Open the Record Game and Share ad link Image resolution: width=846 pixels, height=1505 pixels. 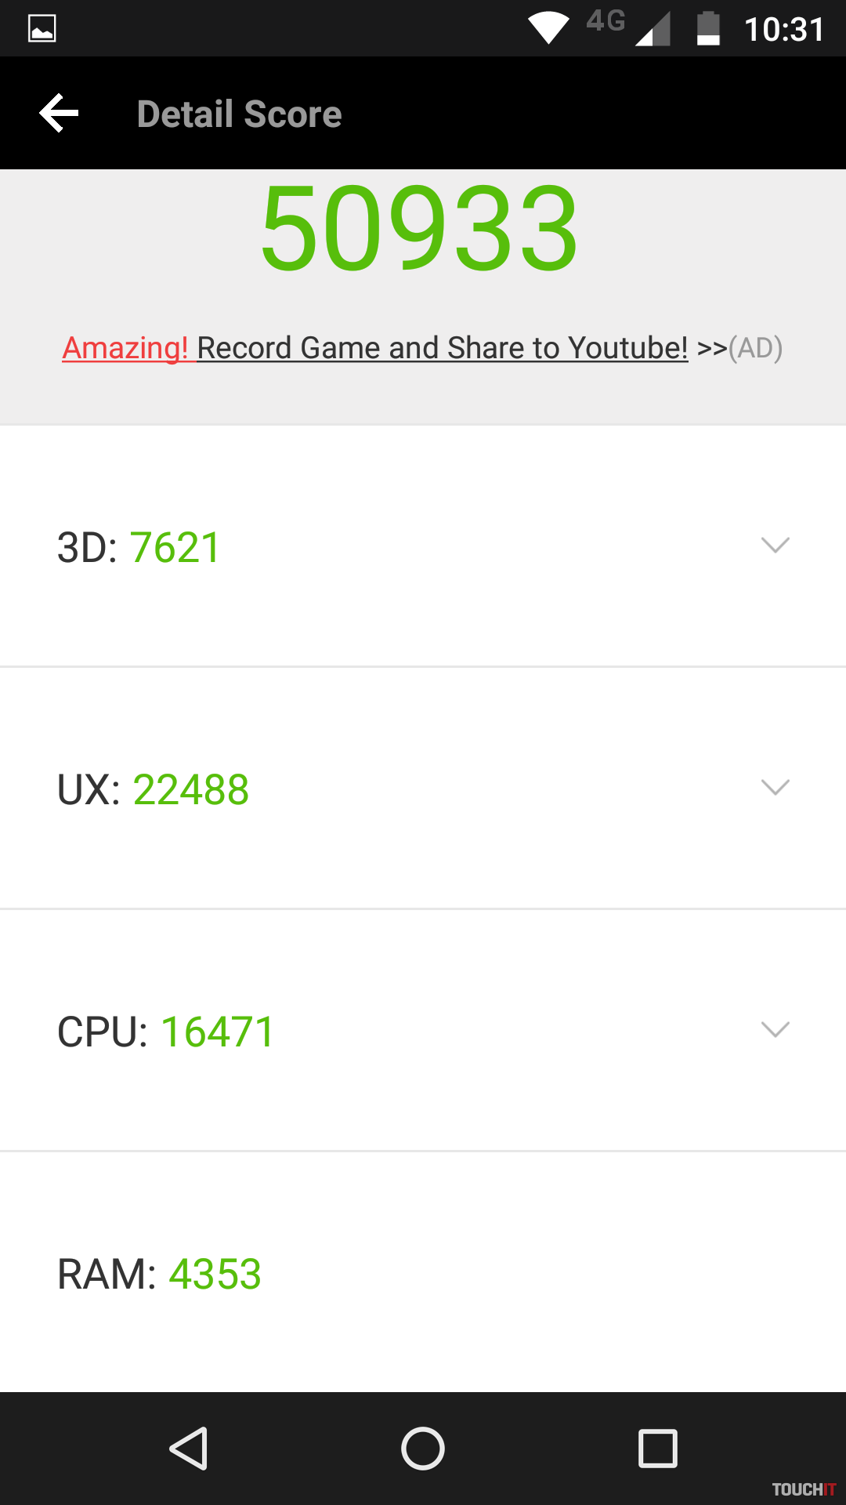tap(443, 348)
